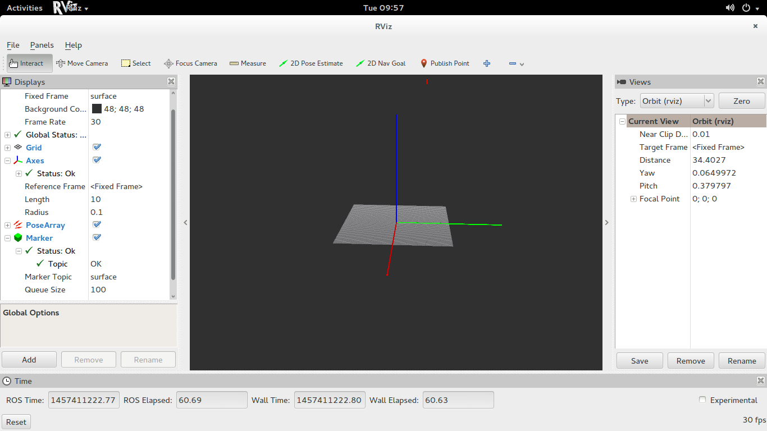Viewport: 767px width, 431px height.
Task: Open the power menu icon
Action: coord(746,8)
